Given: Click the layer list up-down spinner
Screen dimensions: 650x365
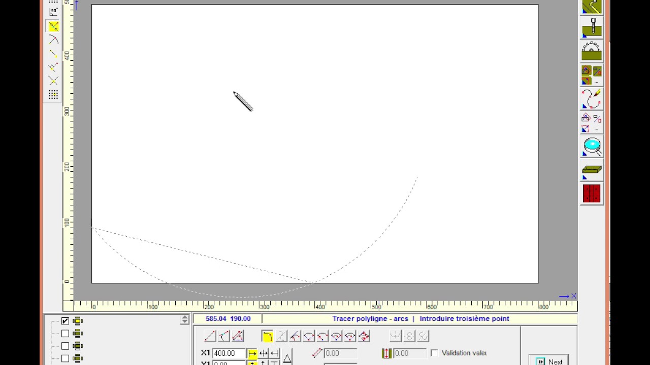Looking at the screenshot, I should [x=184, y=320].
